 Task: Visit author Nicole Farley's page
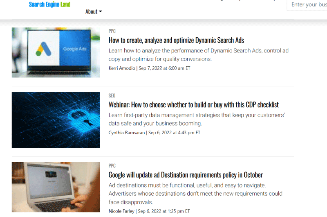point(121,211)
